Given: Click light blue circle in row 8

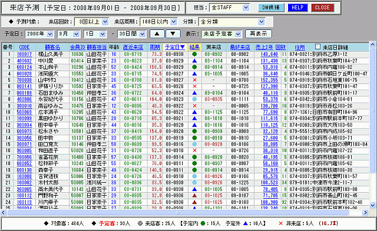Looking at the screenshot, I should pyautogui.click(x=194, y=99).
